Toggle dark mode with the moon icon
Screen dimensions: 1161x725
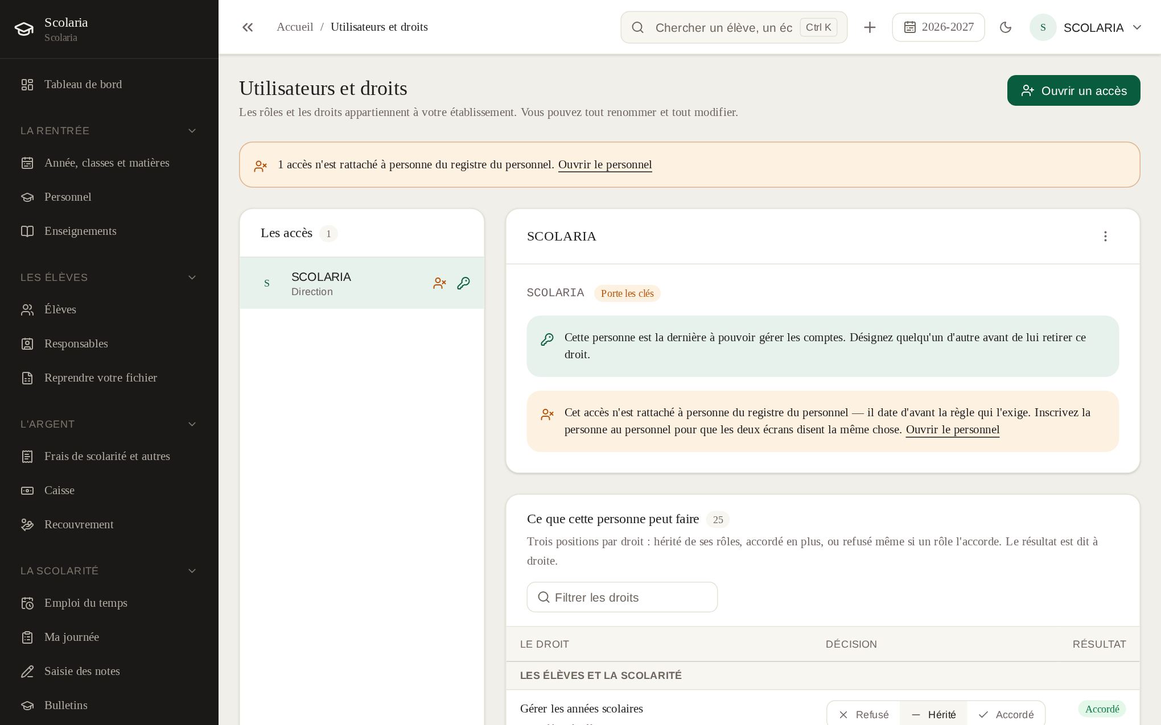coord(1006,27)
